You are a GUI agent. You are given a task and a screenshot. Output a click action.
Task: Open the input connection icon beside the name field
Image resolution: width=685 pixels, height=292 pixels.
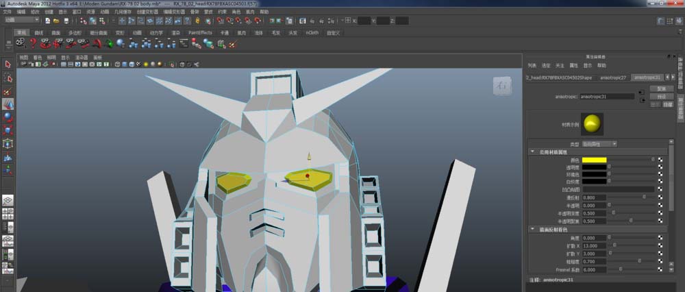[641, 93]
